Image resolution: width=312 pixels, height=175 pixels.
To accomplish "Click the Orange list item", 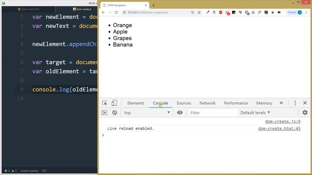I will coord(122,25).
